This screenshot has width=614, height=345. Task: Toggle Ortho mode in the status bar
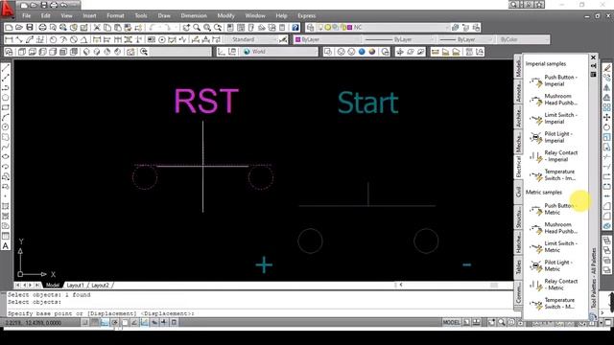pos(105,322)
